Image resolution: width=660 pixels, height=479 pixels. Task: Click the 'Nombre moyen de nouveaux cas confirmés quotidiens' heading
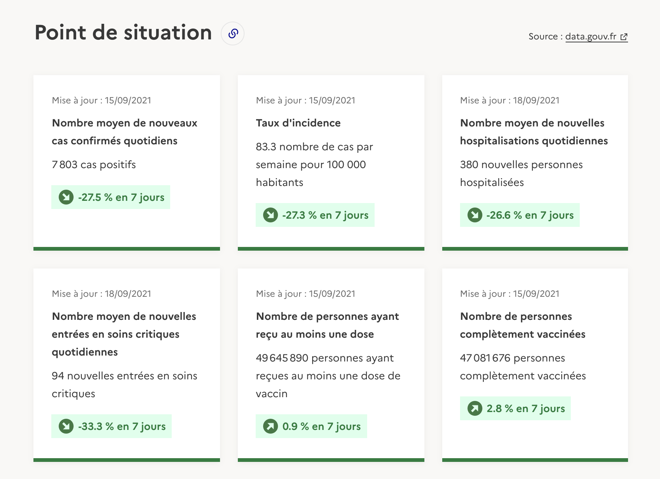point(124,132)
